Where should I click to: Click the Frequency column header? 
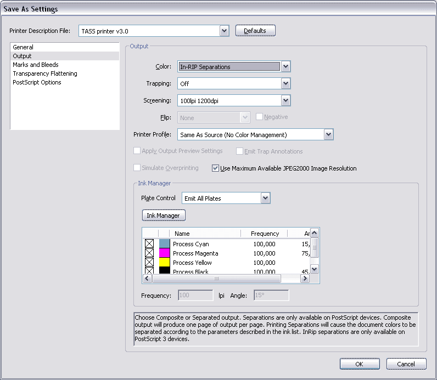pos(264,233)
